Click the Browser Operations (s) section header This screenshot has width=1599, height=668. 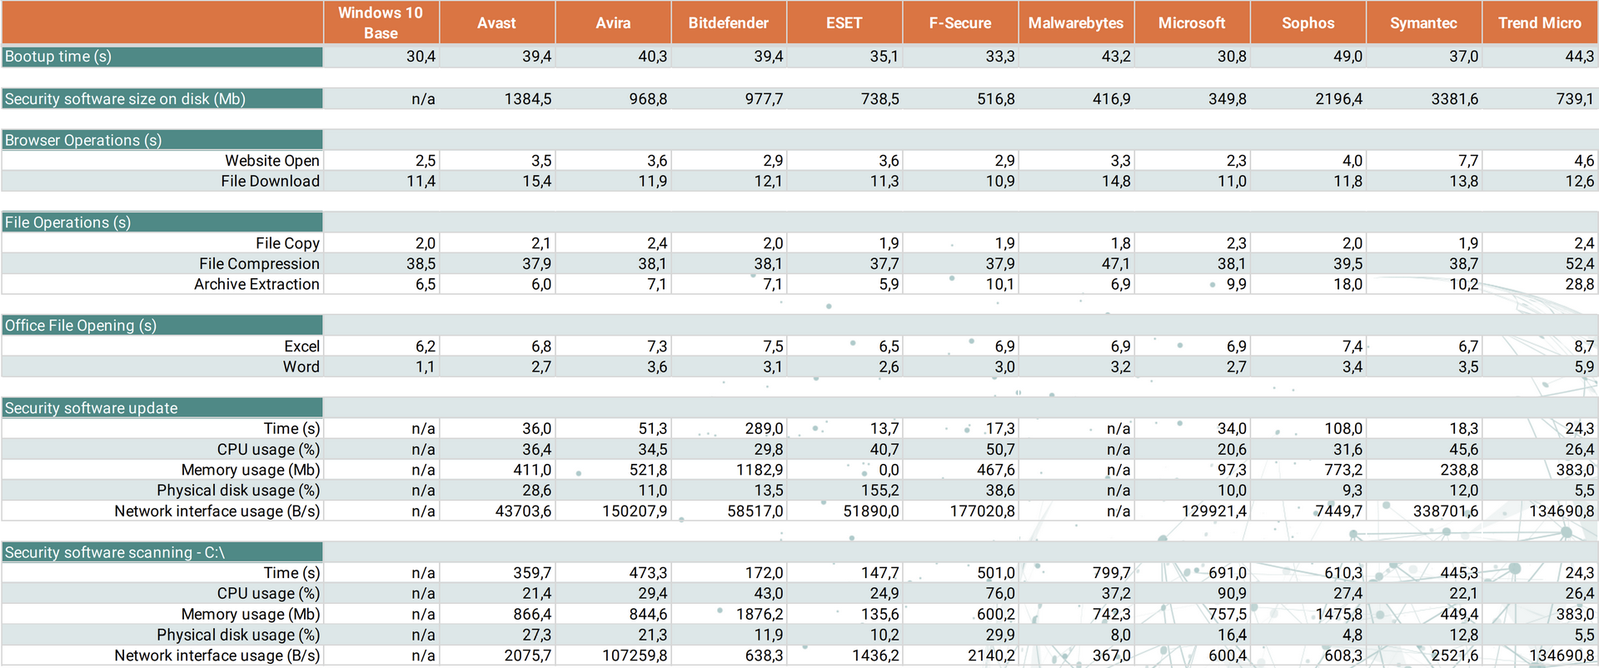coord(162,140)
